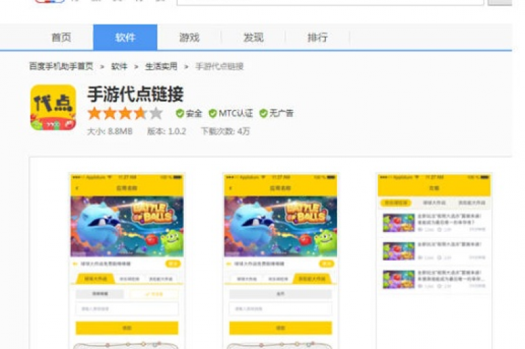Click the 百度手机助手首页 breadcrumb link

point(61,66)
